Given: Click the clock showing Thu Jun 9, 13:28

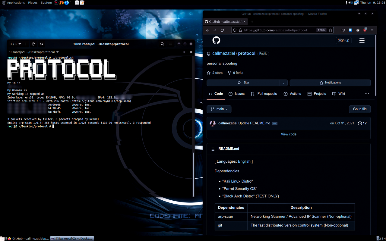Looking at the screenshot, I should click(x=373, y=2).
